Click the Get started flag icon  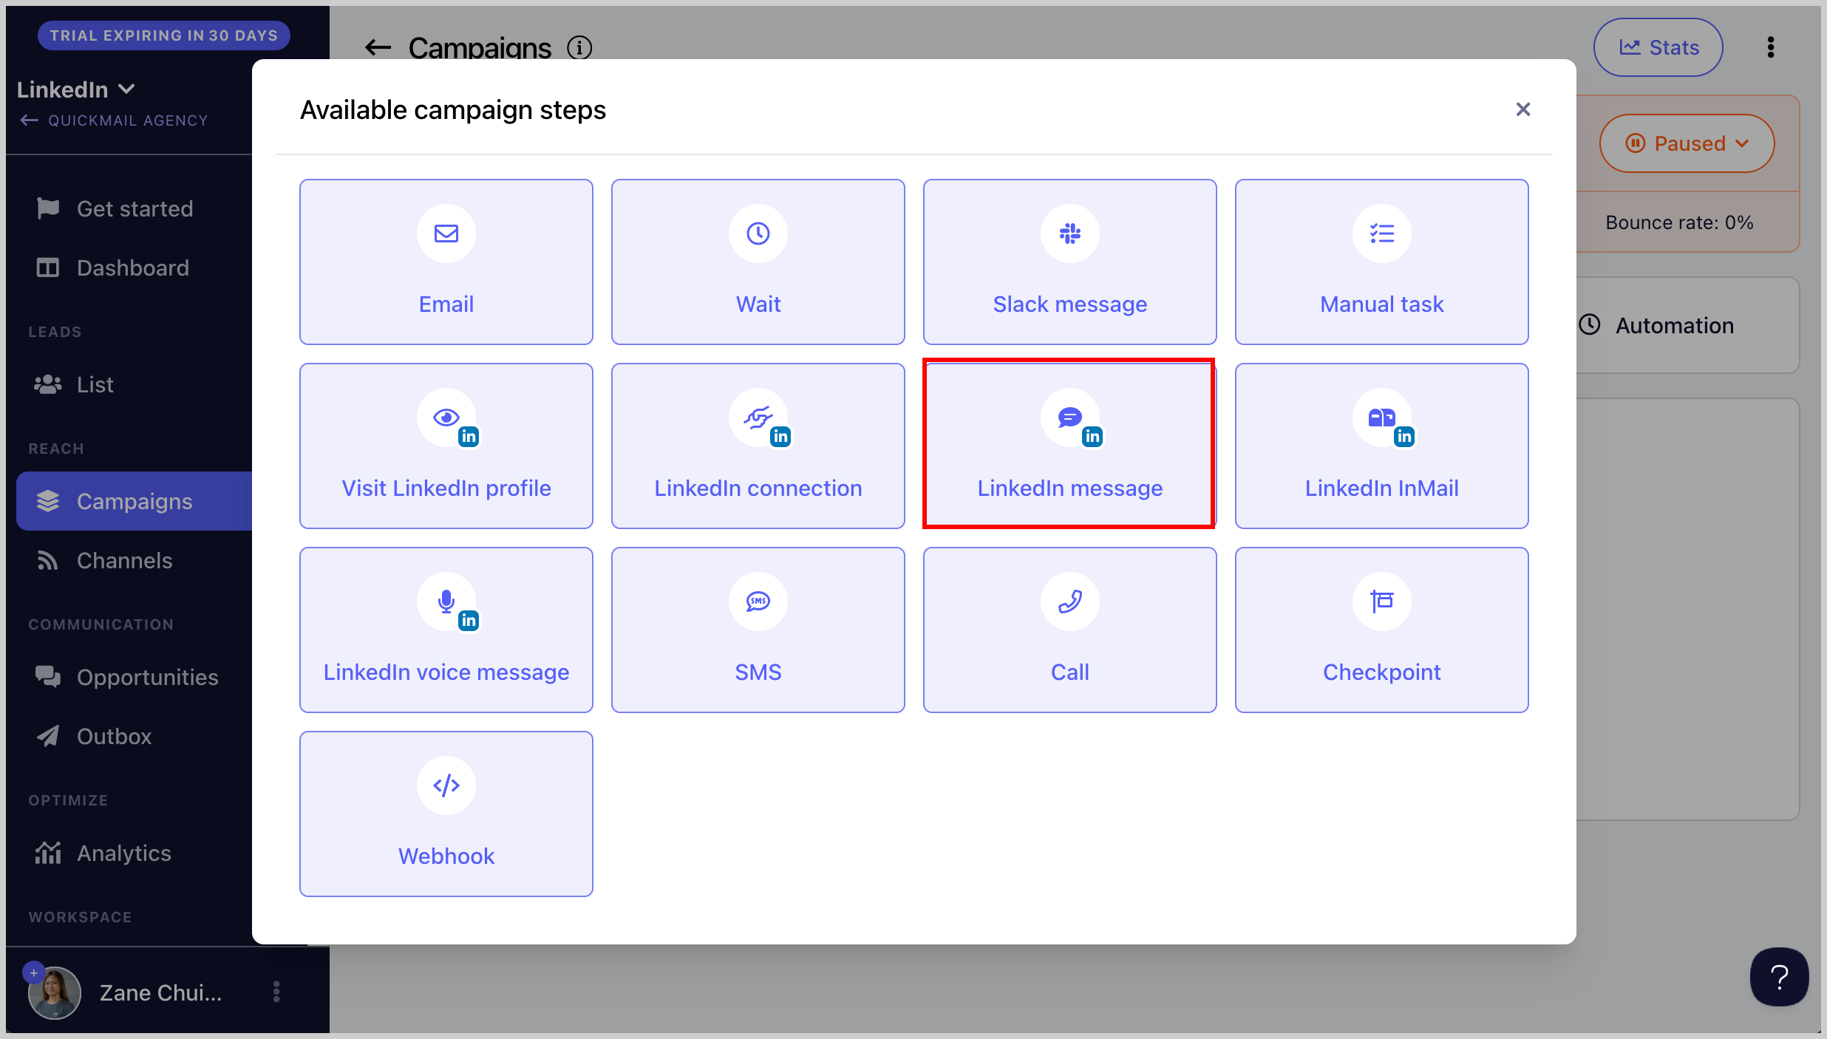pyautogui.click(x=48, y=208)
